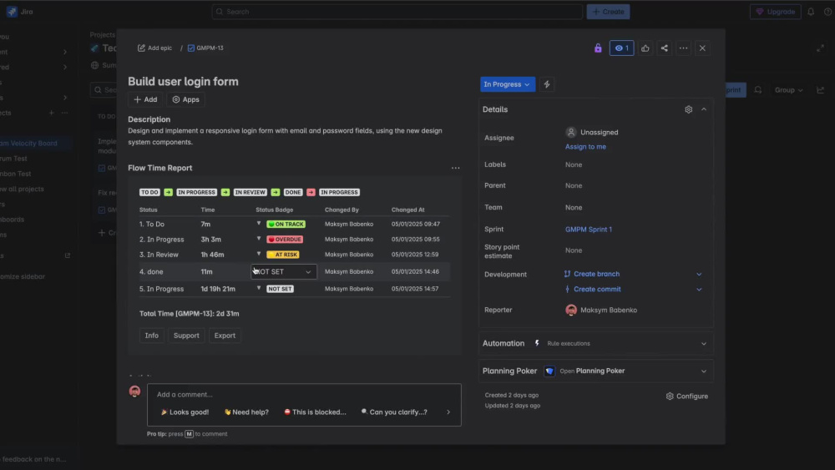835x470 pixels.
Task: Toggle the watch eye button
Action: (x=621, y=48)
